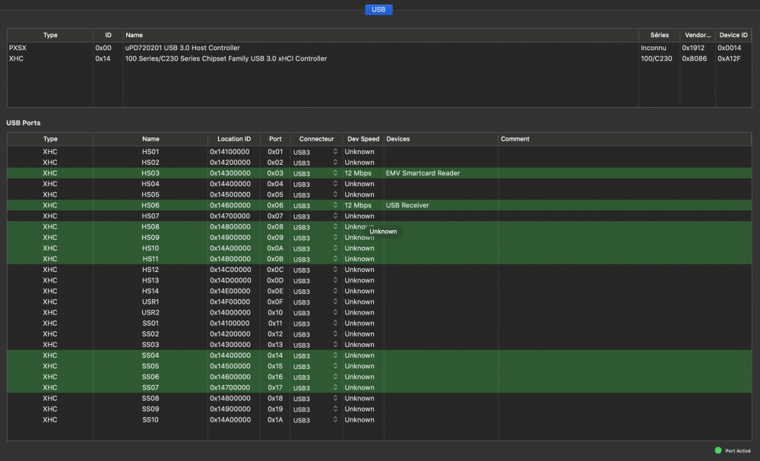Click the USB tab at top
The width and height of the screenshot is (760, 461).
click(x=378, y=9)
